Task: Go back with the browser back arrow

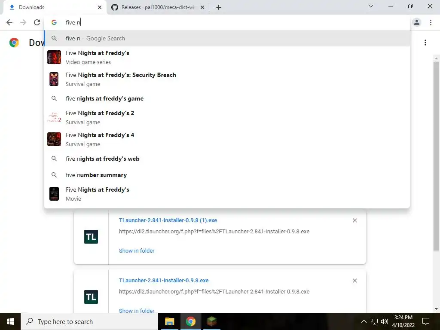Action: tap(9, 22)
